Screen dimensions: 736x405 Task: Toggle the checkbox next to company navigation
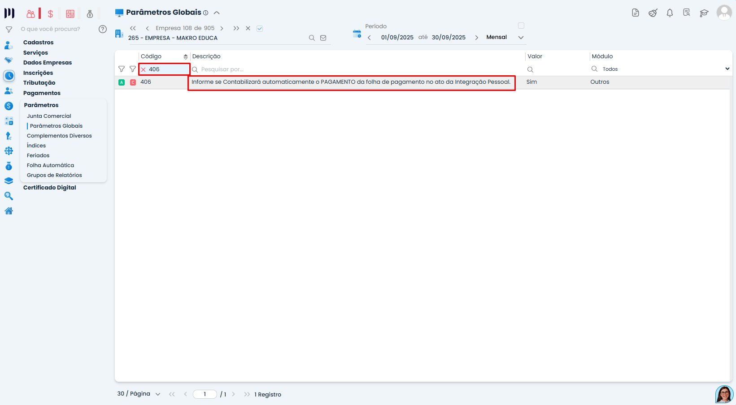coord(260,29)
